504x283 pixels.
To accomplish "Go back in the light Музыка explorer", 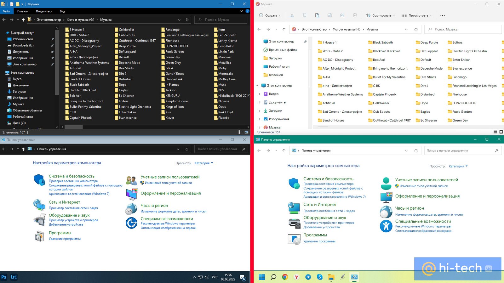I will click(259, 29).
